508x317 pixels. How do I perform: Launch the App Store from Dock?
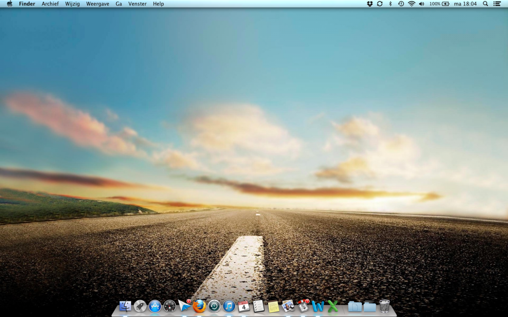click(155, 306)
